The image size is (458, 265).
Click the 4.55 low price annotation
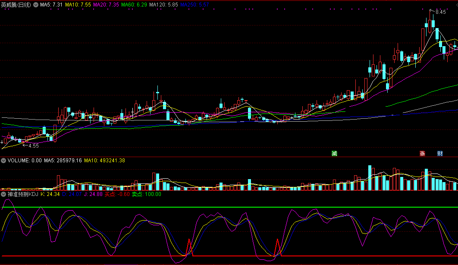tap(34, 146)
